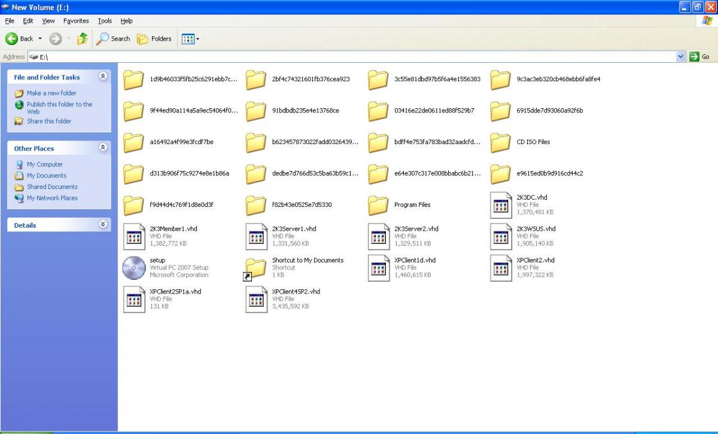Select folder f82b43e0525e7d5330

tap(255, 206)
